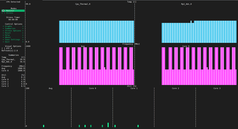Click the Cpu_Thermal 59.0 summary value

point(22,59)
